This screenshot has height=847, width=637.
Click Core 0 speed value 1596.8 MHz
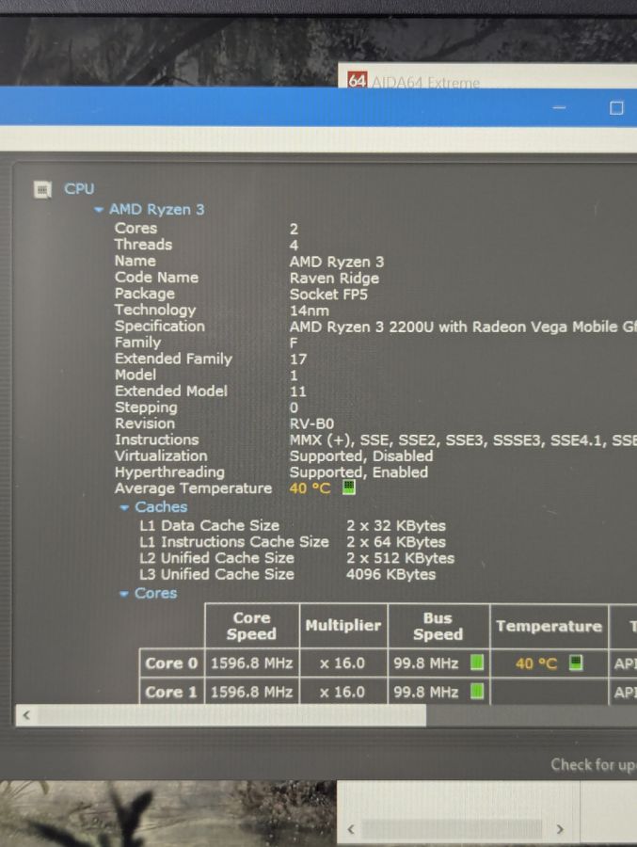point(252,663)
